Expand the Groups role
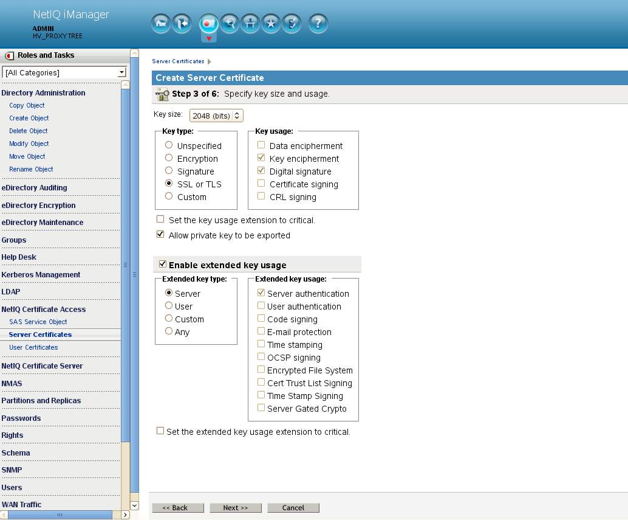Viewport: 628px width, 520px height. tap(13, 240)
